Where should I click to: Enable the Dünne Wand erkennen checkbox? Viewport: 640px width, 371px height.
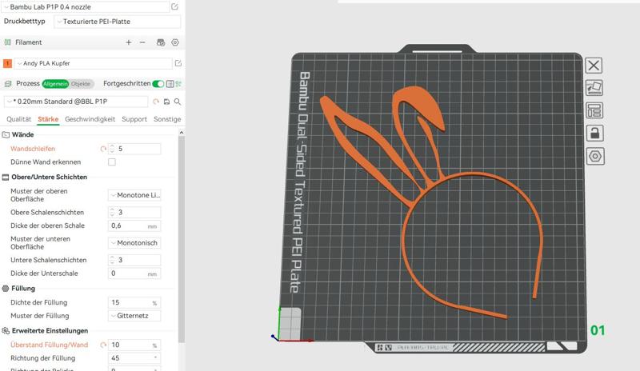(112, 162)
